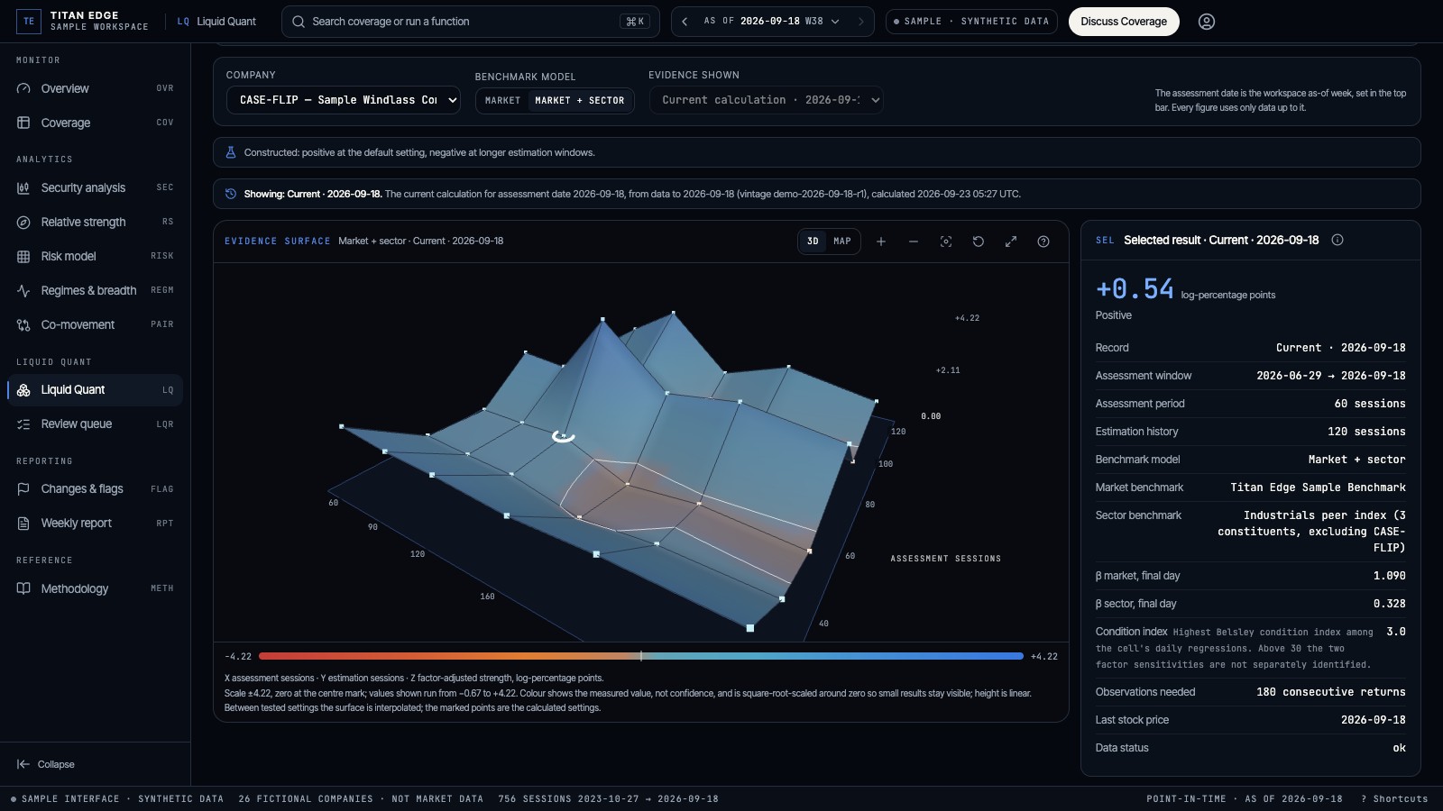
Task: Go to Security analysis
Action: pyautogui.click(x=95, y=187)
